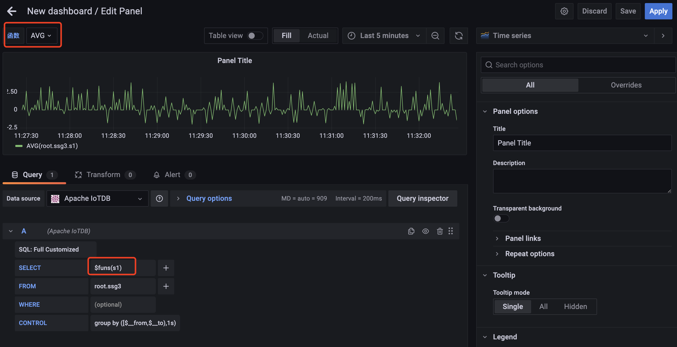Duplicate query A with copy icon
This screenshot has width=677, height=347.
point(411,231)
